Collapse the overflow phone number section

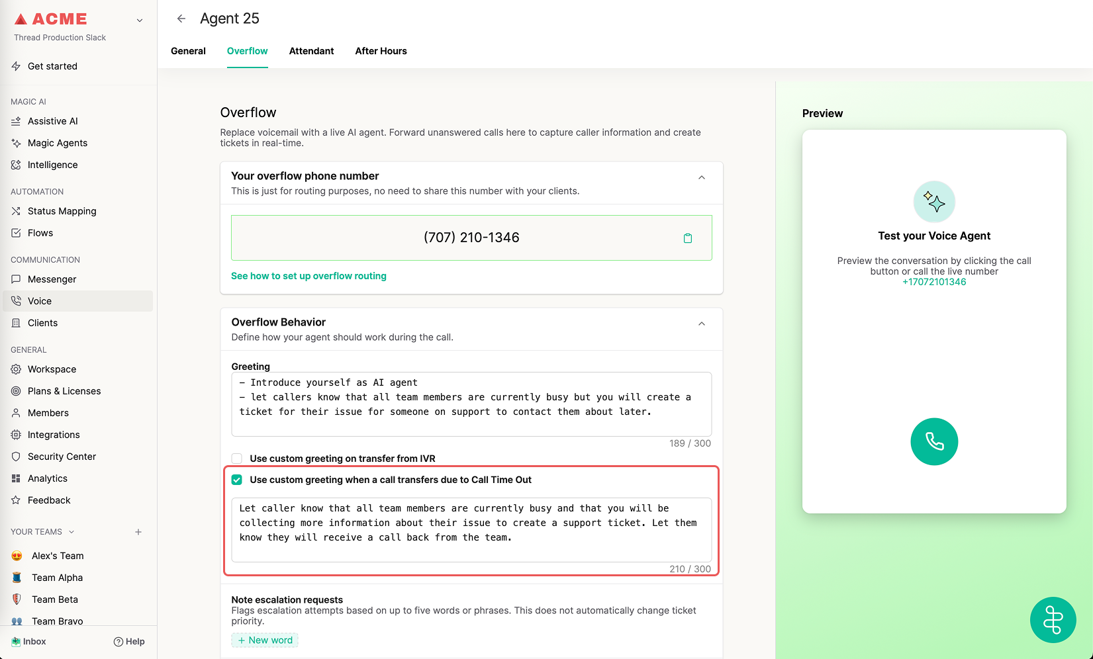[702, 177]
